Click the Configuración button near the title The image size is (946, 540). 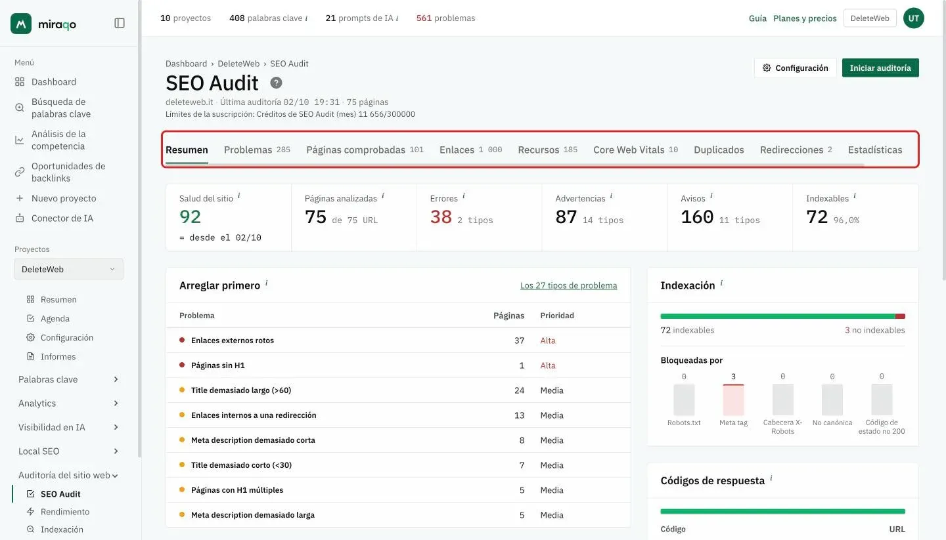[796, 68]
